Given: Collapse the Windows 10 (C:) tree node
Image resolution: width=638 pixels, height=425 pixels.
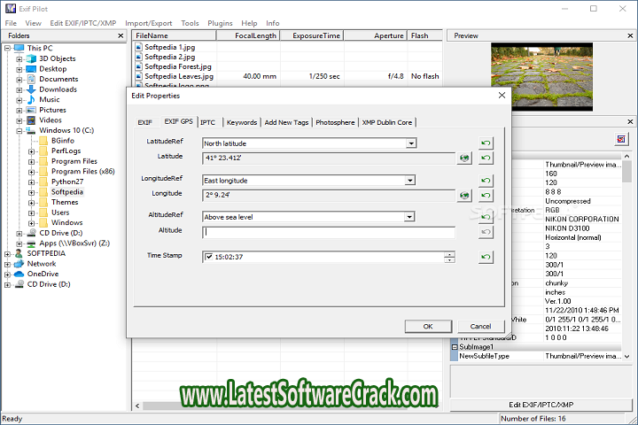Looking at the screenshot, I should [x=19, y=130].
